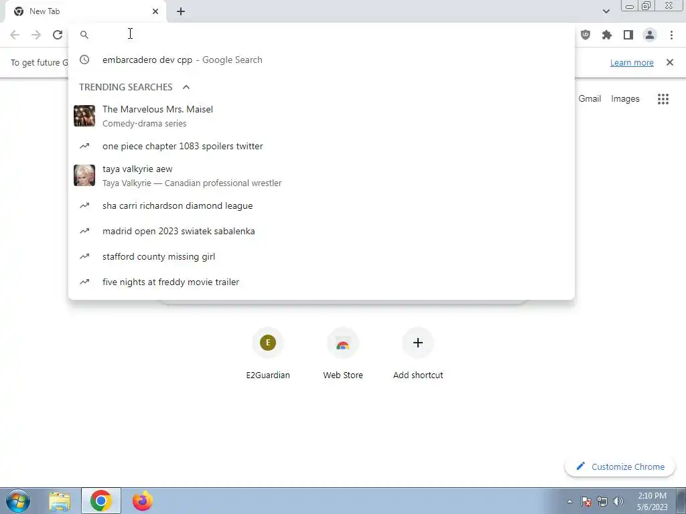Click the Chrome taskbar icon
The width and height of the screenshot is (686, 514).
pyautogui.click(x=101, y=501)
